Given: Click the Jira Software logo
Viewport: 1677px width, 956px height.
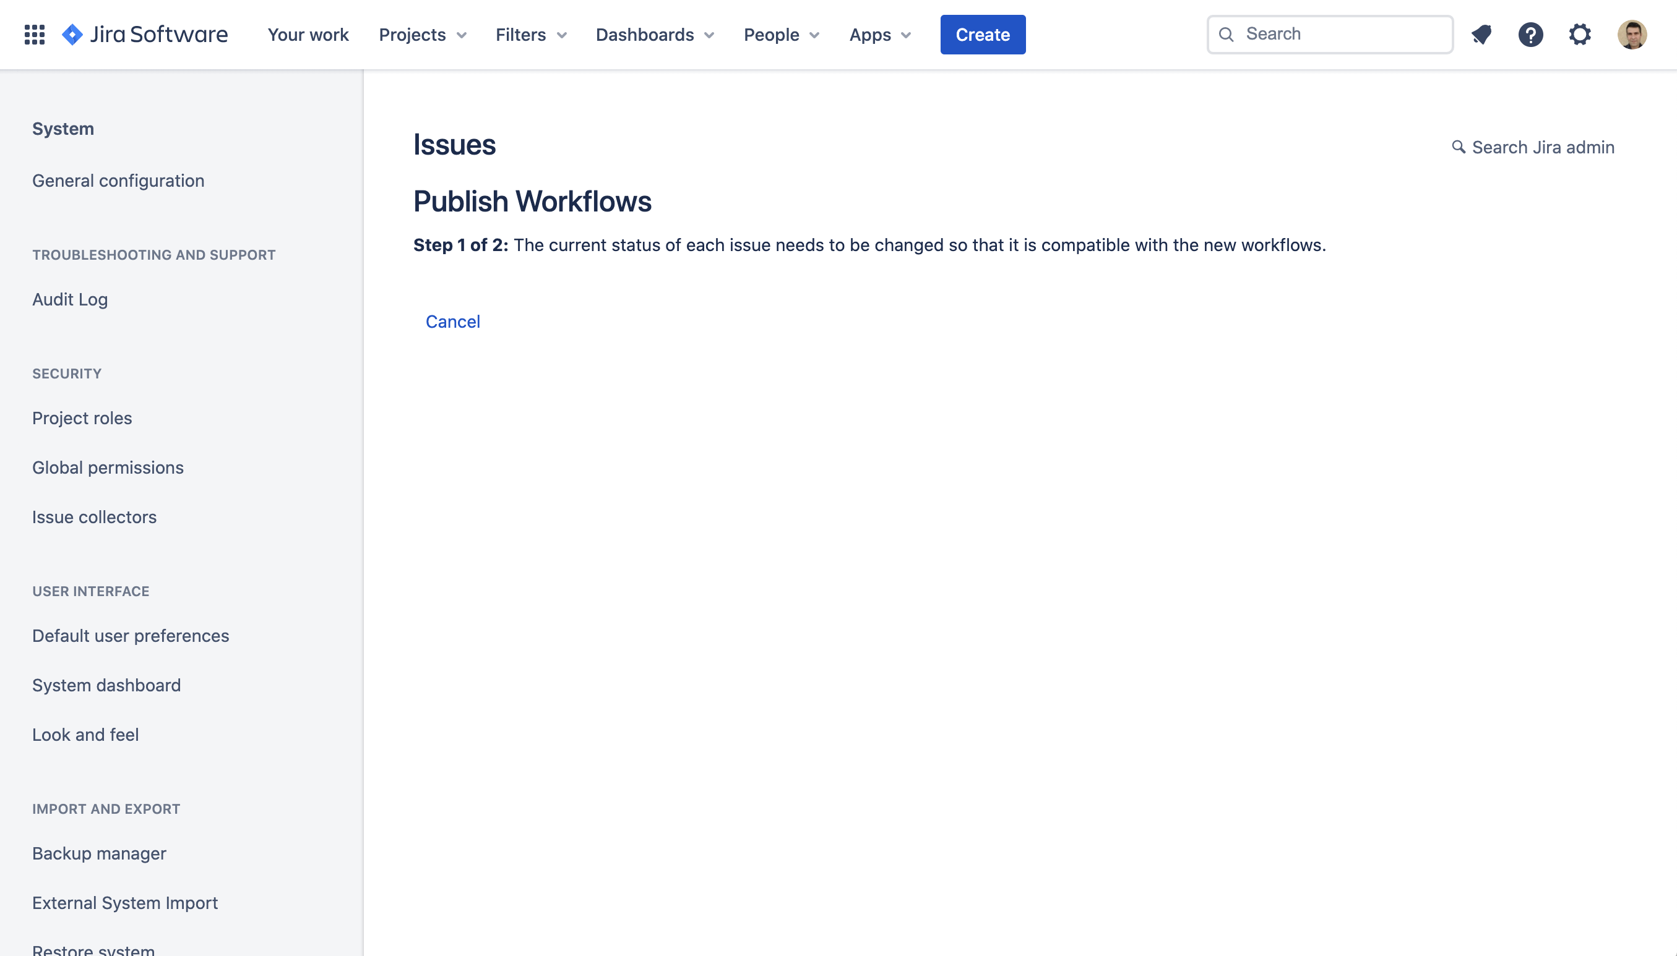Looking at the screenshot, I should [x=145, y=34].
